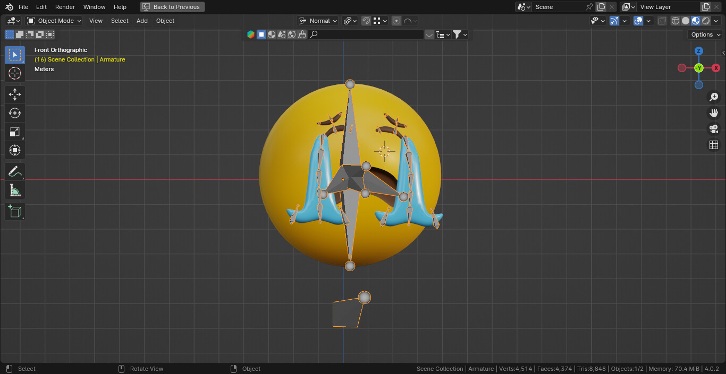The height and width of the screenshot is (374, 726).
Task: Select the Annotate tool
Action: pos(15,172)
